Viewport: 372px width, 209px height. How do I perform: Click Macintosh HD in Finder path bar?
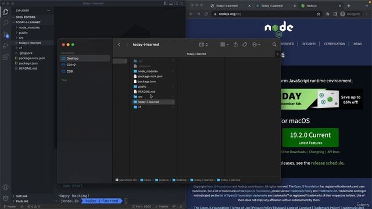(126, 180)
